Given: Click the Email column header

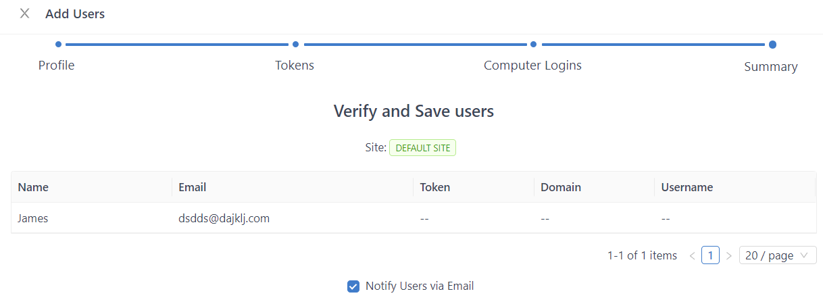Looking at the screenshot, I should 193,187.
